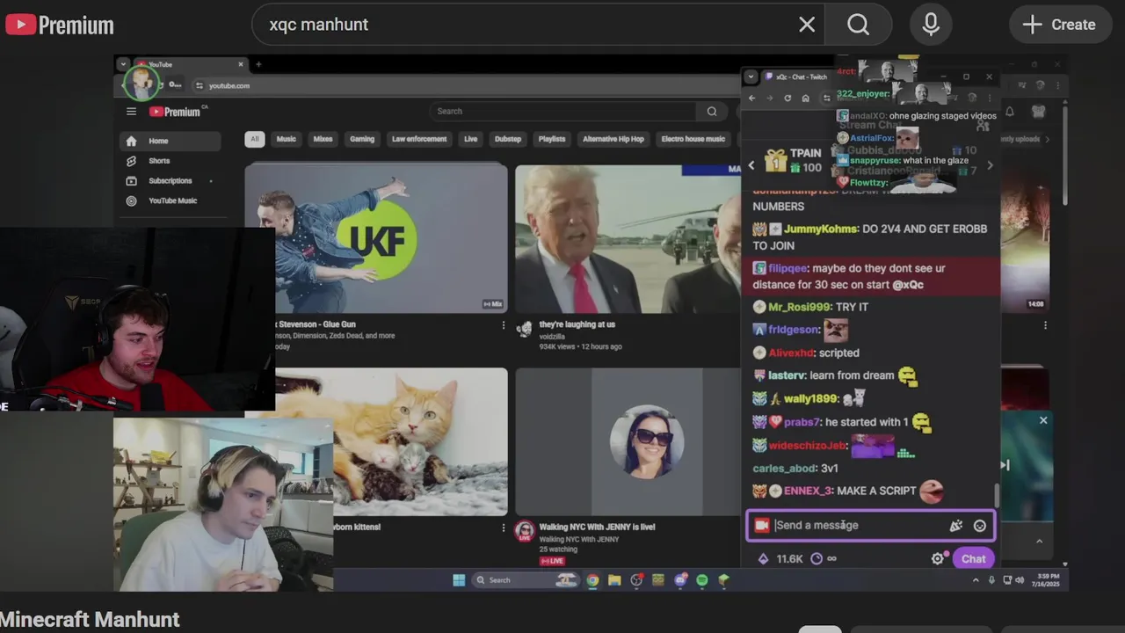
Task: Click the 'Minecraft Manhunt' video title
Action: (90, 620)
